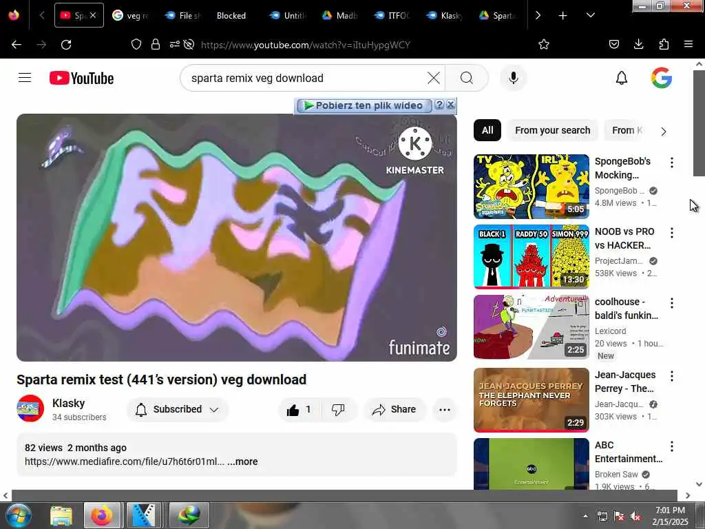The height and width of the screenshot is (529, 705).
Task: Expand the list of all tabs
Action: click(x=590, y=15)
